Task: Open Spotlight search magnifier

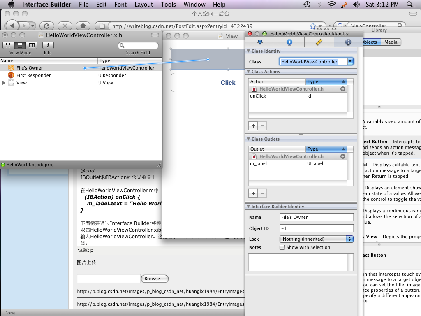Action: (409, 4)
